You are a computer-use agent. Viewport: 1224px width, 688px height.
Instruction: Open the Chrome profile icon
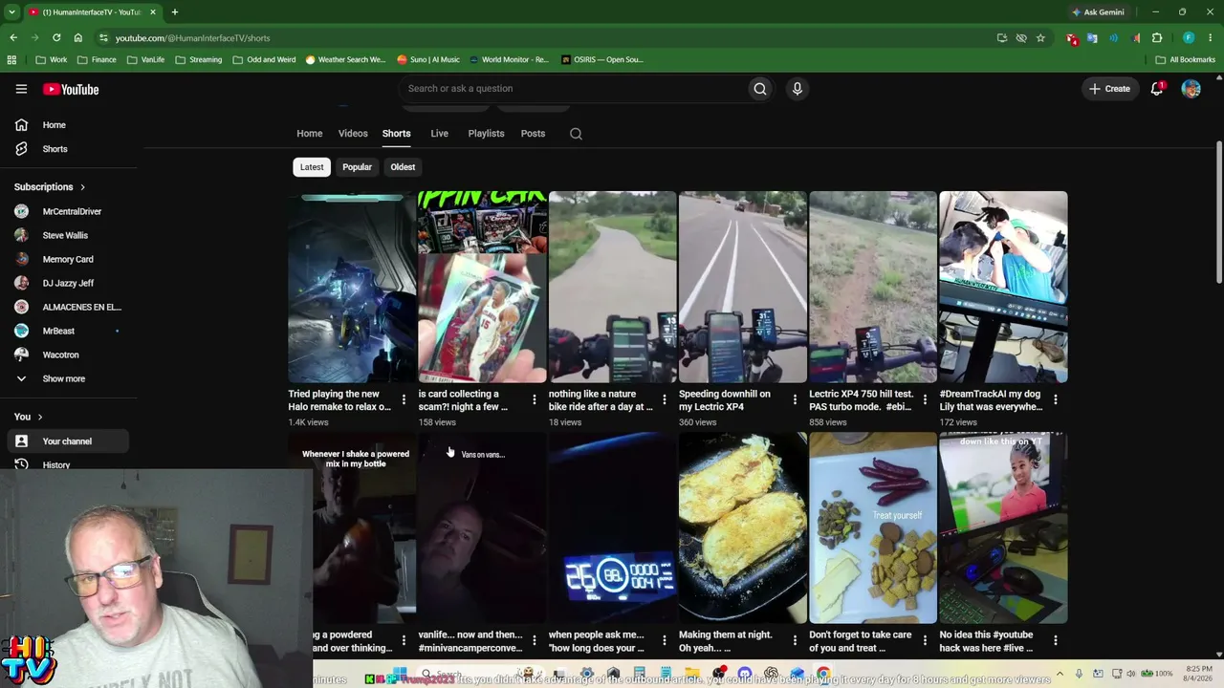[1189, 38]
